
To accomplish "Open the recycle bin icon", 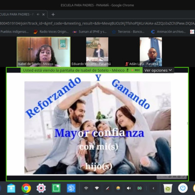I will click(168, 188).
